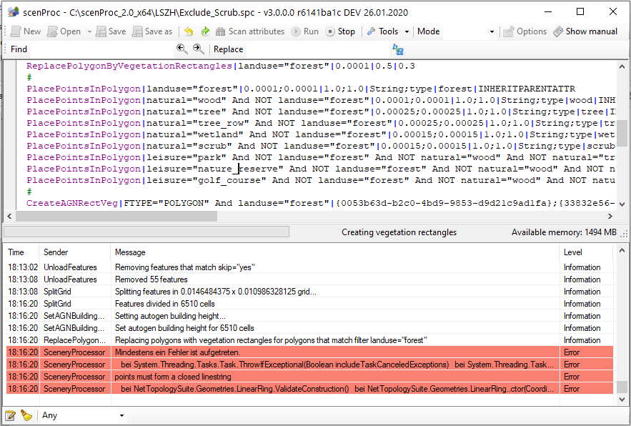Image resolution: width=631 pixels, height=426 pixels.
Task: Click the log notepad edit icon
Action: pyautogui.click(x=11, y=415)
